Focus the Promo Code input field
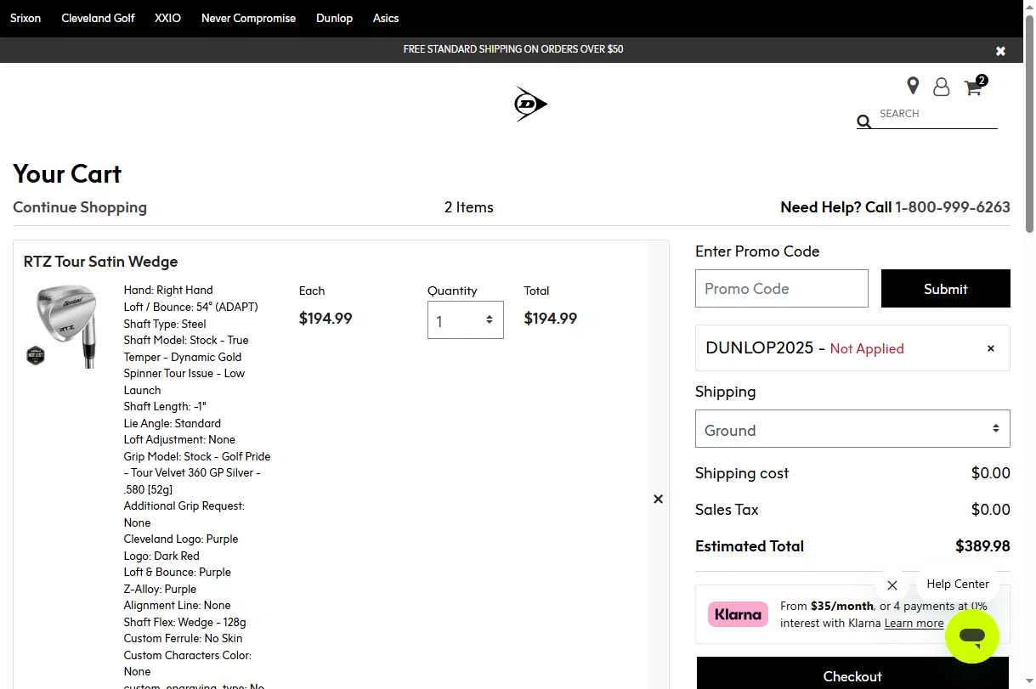Screen dimensions: 1036x689 point(782,289)
